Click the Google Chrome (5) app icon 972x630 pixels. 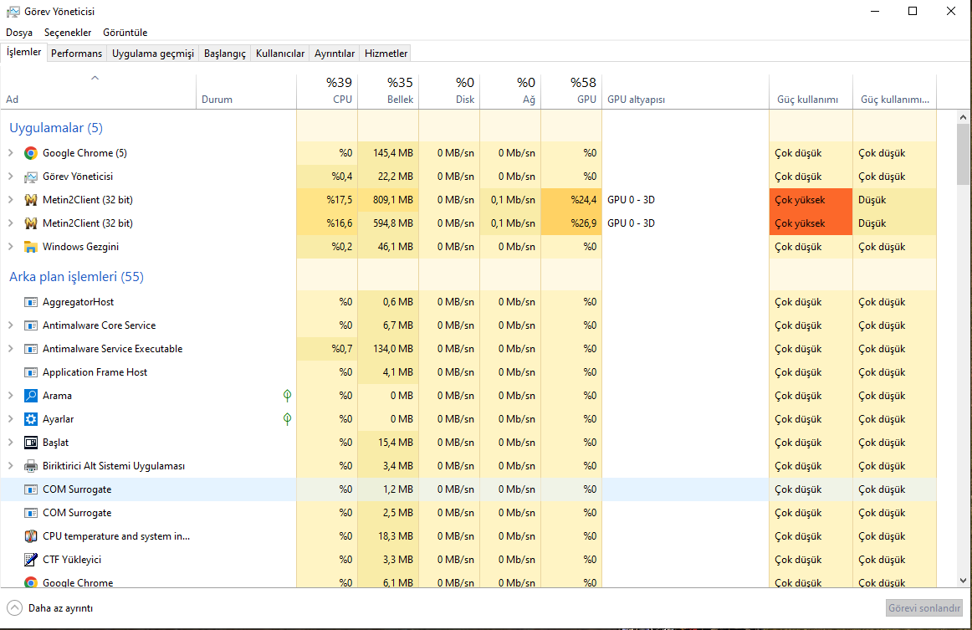pyautogui.click(x=31, y=153)
